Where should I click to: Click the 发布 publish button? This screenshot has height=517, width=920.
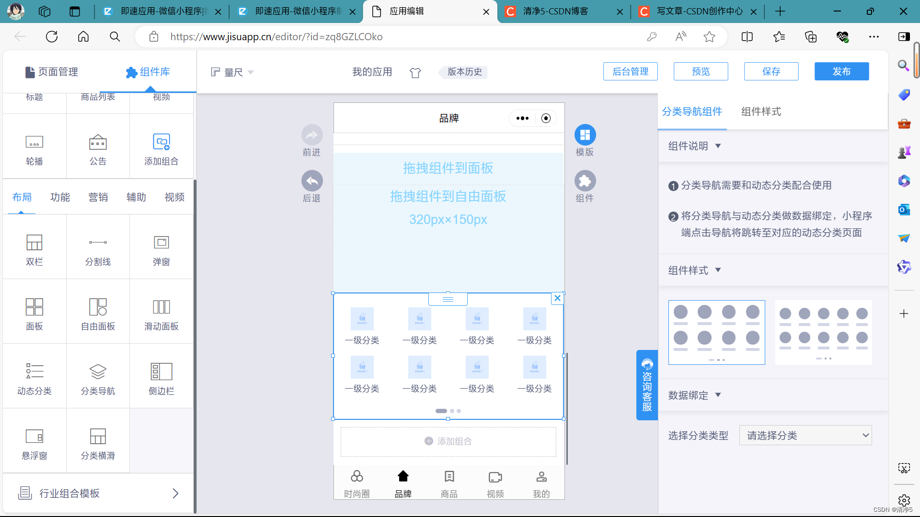point(841,71)
